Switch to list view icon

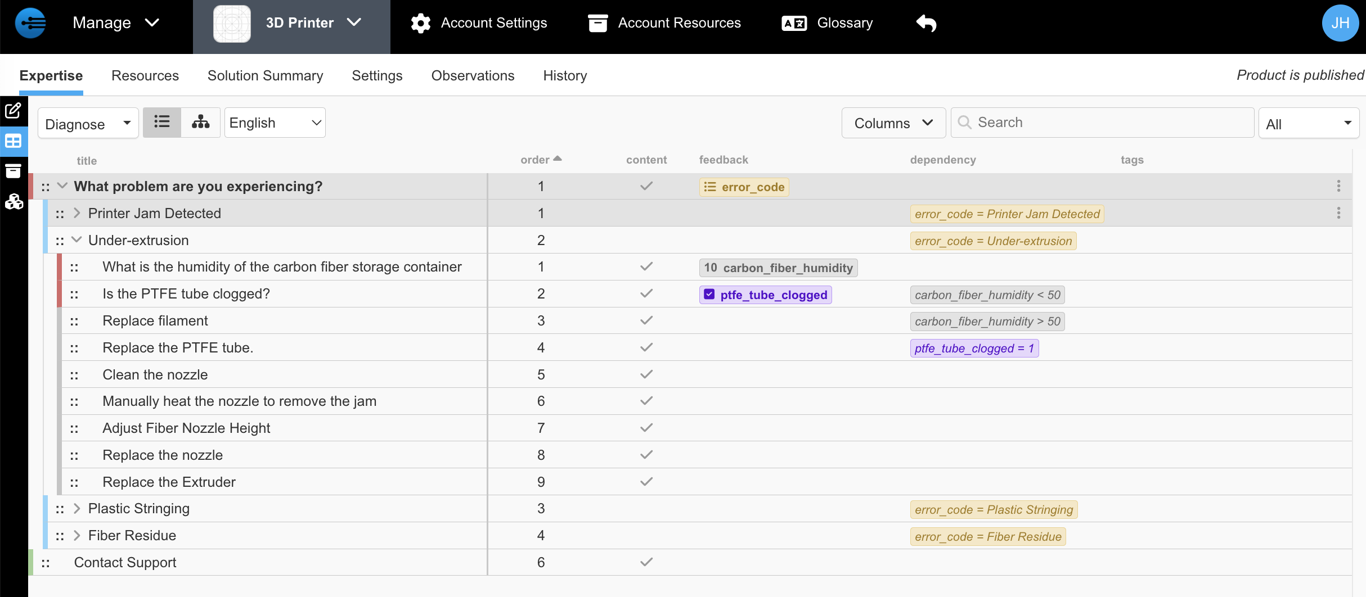[x=162, y=123]
